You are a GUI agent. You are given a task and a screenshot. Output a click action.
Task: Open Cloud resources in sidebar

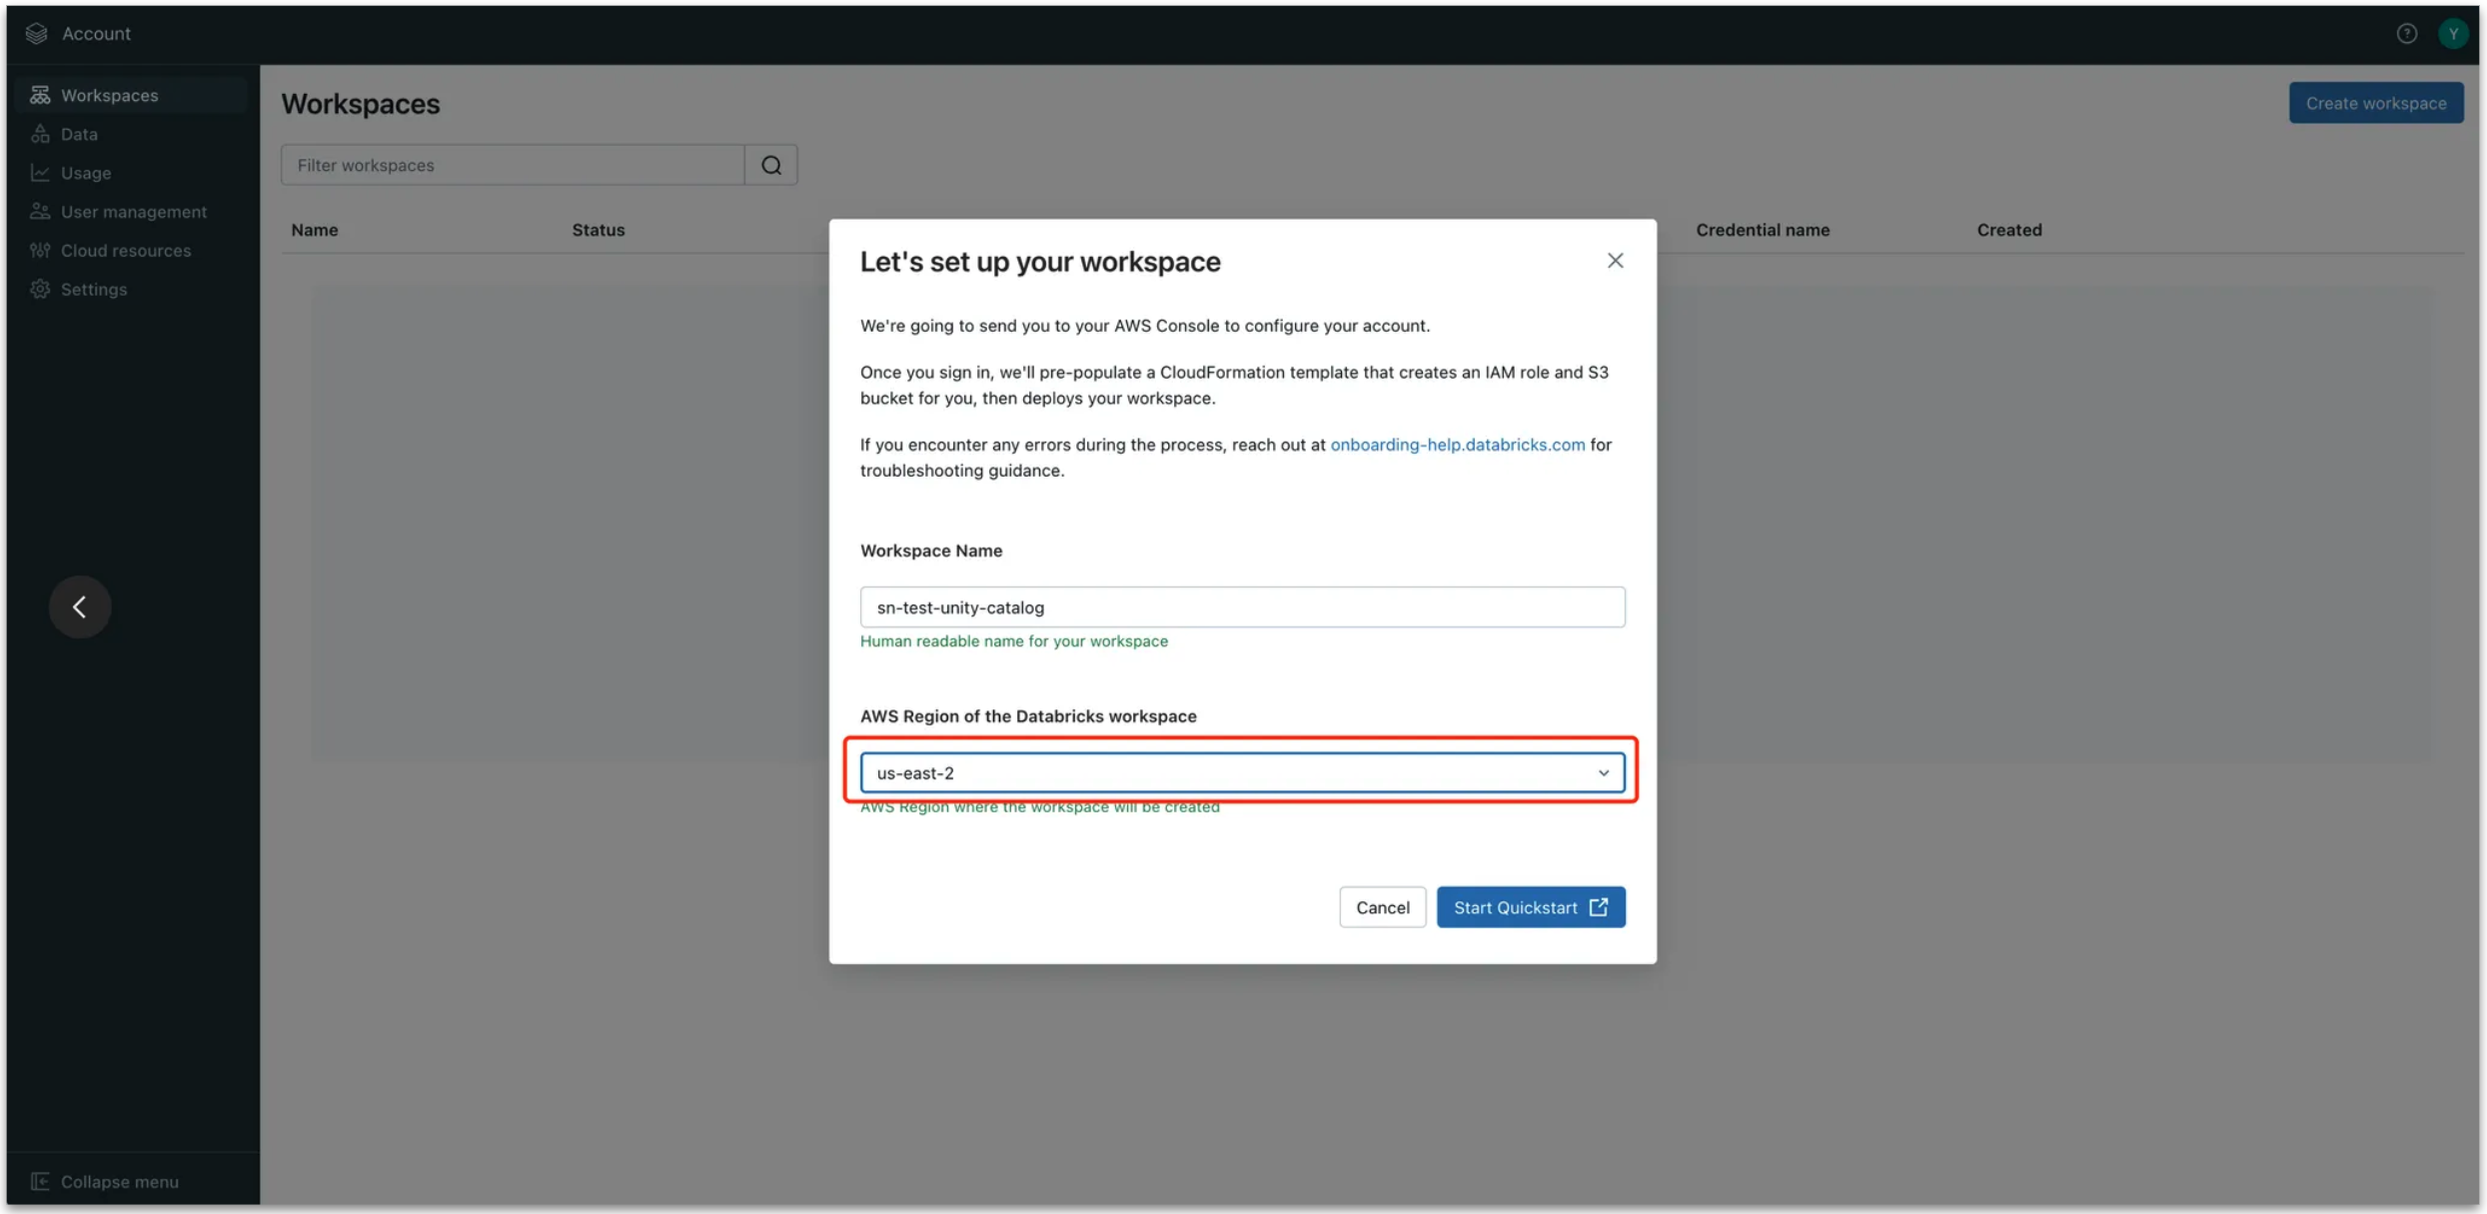(125, 251)
